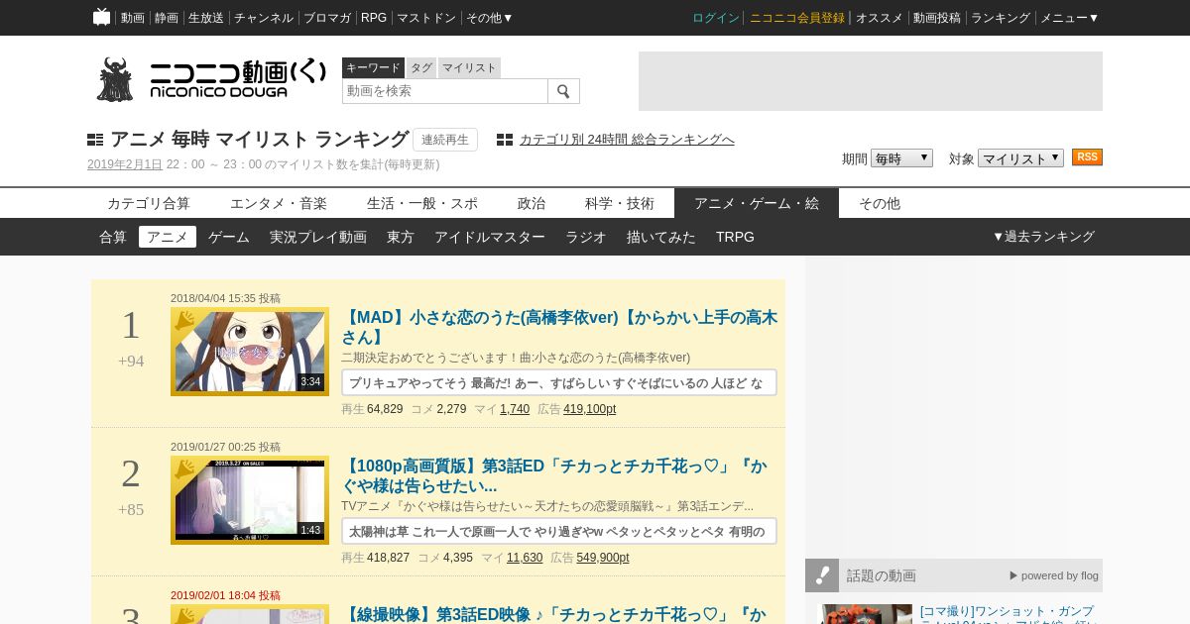Click the Niconico Douga logo
This screenshot has width=1190, height=624.
point(211,79)
